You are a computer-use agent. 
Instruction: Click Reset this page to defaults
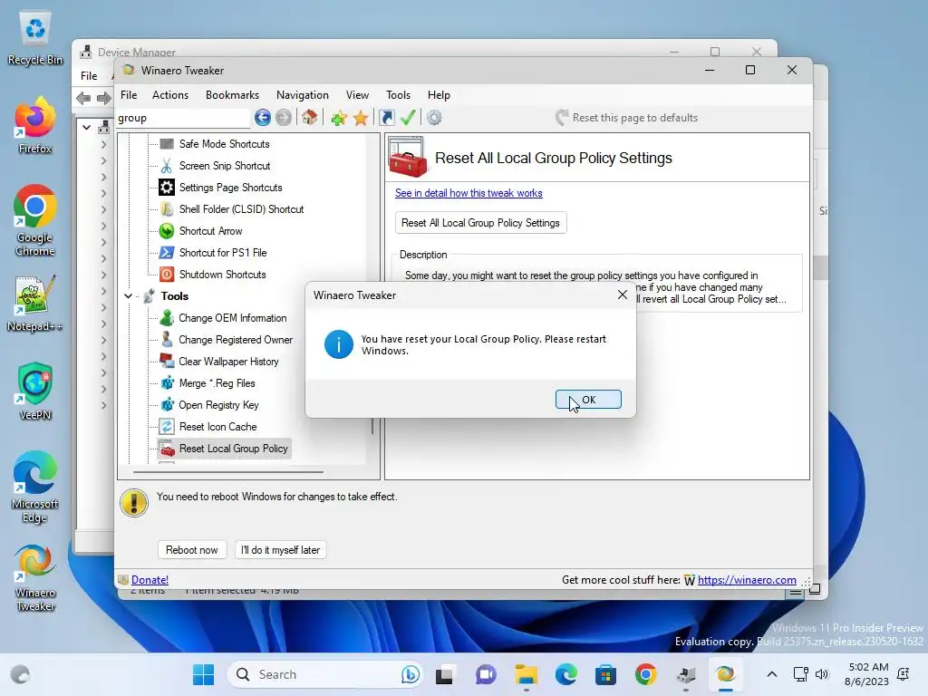coord(627,118)
